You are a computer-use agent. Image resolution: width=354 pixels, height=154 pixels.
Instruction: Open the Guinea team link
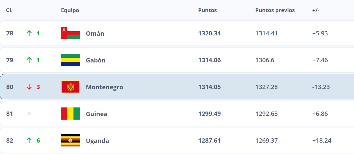point(97,114)
